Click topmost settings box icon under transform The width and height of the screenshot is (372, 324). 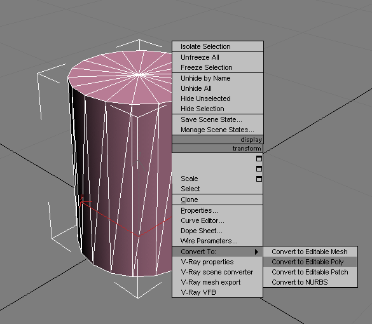[x=259, y=158]
